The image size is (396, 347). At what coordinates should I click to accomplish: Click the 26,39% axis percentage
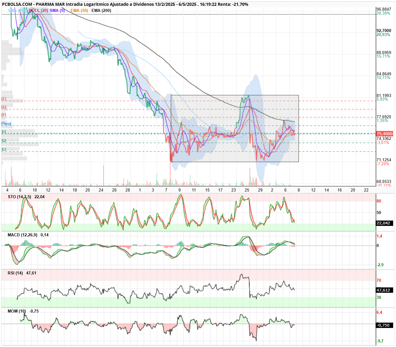point(383,13)
